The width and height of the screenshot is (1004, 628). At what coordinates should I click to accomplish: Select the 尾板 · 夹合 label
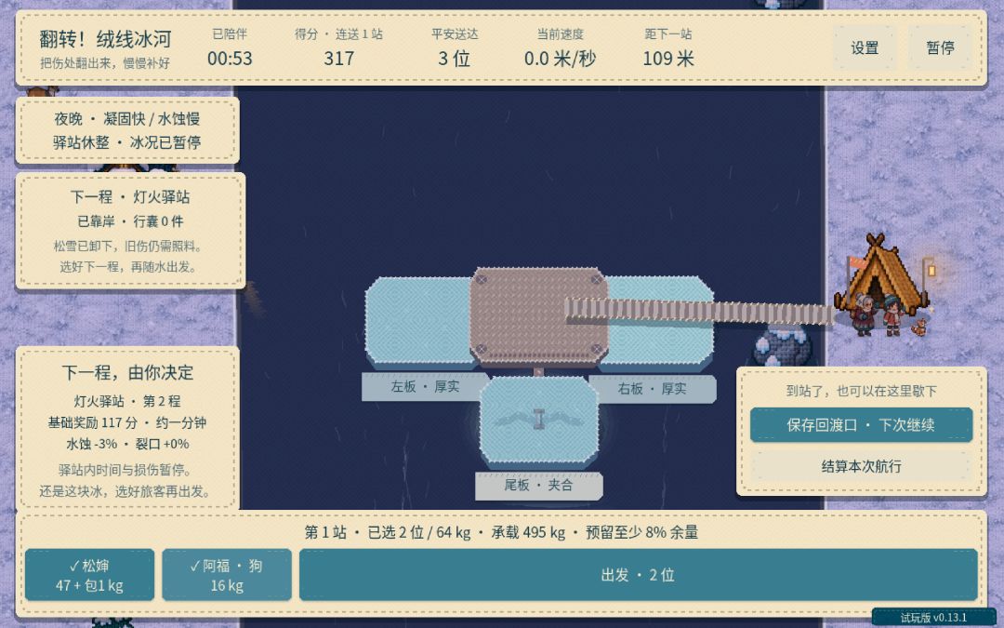538,485
